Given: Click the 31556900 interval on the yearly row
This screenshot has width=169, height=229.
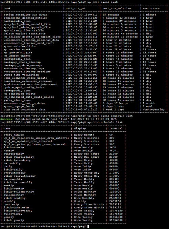Looking at the screenshot, I should click(x=116, y=217).
